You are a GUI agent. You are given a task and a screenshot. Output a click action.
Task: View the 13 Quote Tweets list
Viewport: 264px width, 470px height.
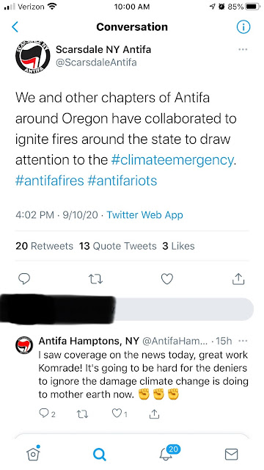point(118,246)
